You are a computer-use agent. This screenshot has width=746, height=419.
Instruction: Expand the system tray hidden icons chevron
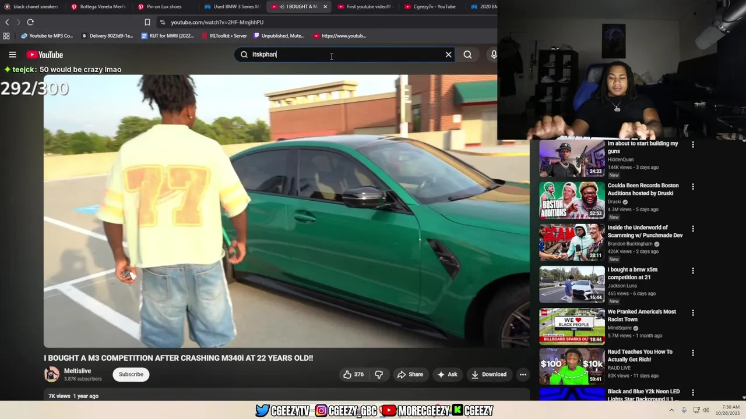point(671,410)
